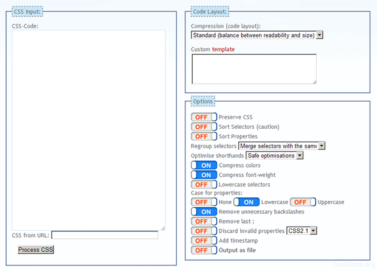
Task: Turn on Discard invalid properties switch
Action: pyautogui.click(x=204, y=231)
